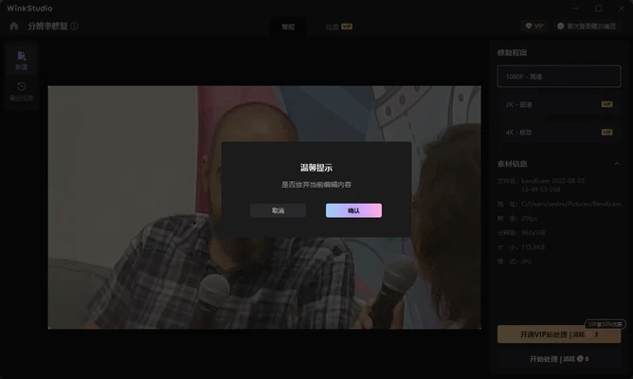Confirm with the 确认 gradient button
This screenshot has width=633, height=379.
(353, 210)
